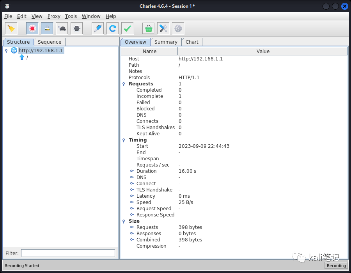Expand the Combined size row
This screenshot has height=273, width=351.
(132, 240)
